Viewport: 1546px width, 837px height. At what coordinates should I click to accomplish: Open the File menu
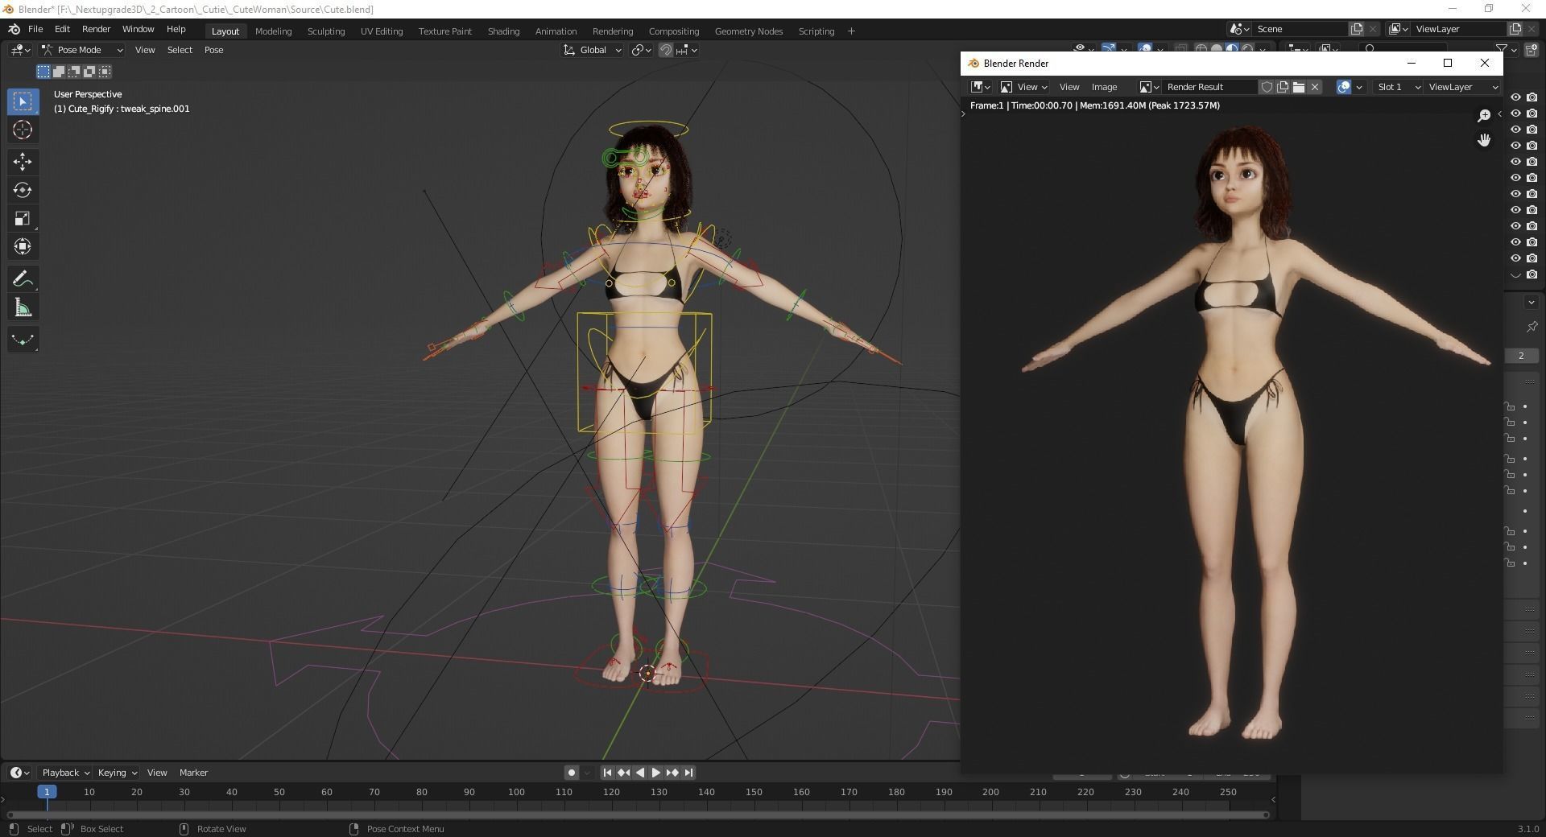pos(35,29)
